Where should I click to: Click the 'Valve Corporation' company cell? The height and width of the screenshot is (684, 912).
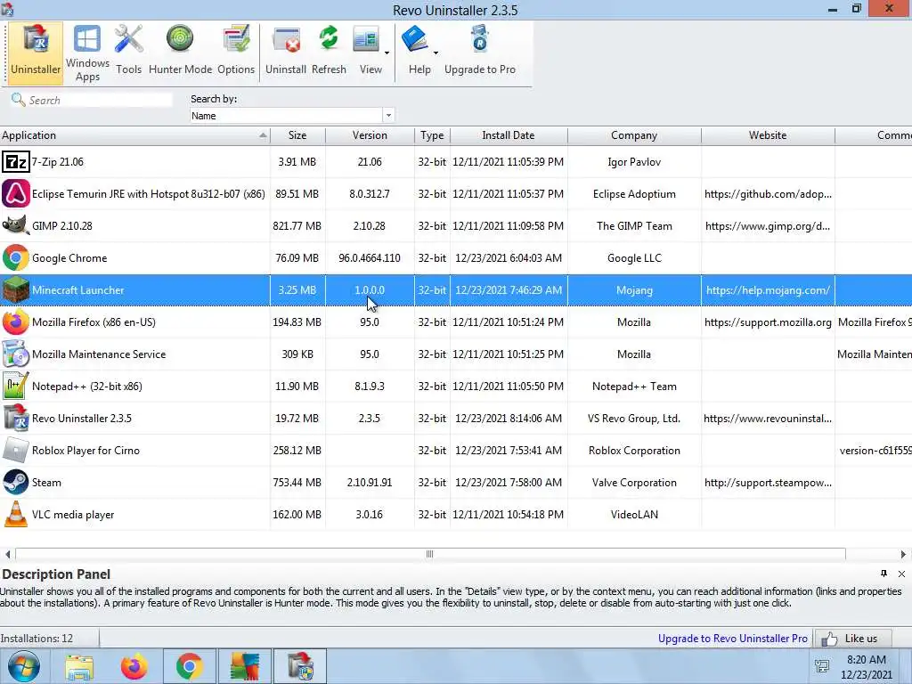pos(634,483)
